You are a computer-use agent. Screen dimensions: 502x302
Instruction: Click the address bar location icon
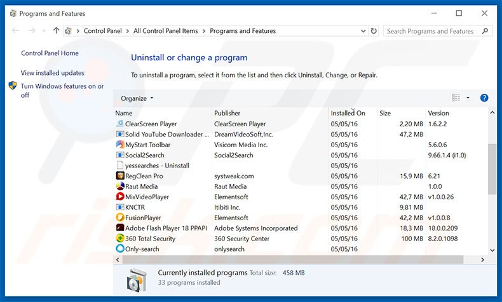(68, 31)
